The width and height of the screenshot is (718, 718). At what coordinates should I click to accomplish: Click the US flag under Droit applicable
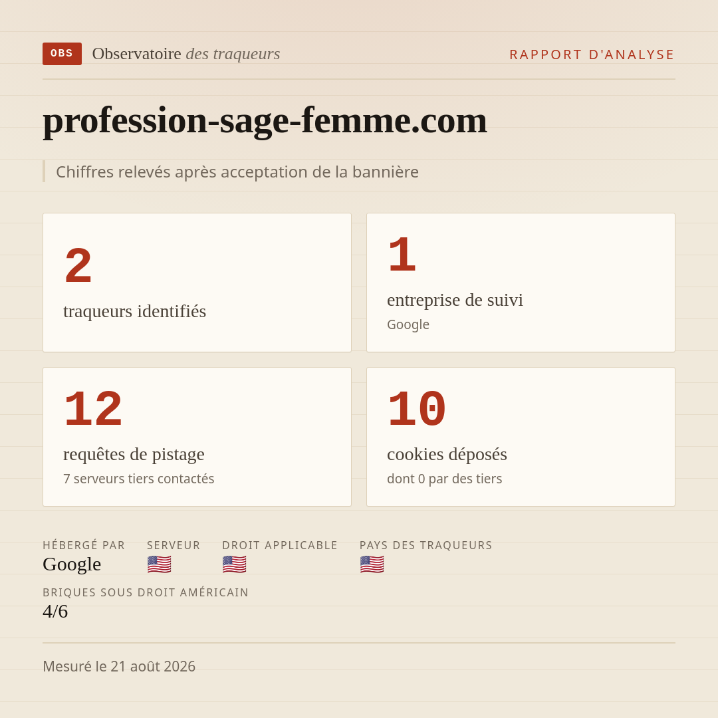(235, 564)
